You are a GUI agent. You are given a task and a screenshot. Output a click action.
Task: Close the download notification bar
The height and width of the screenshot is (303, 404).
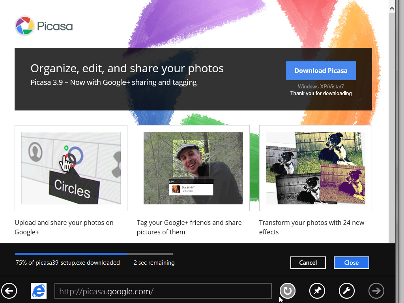(x=351, y=262)
